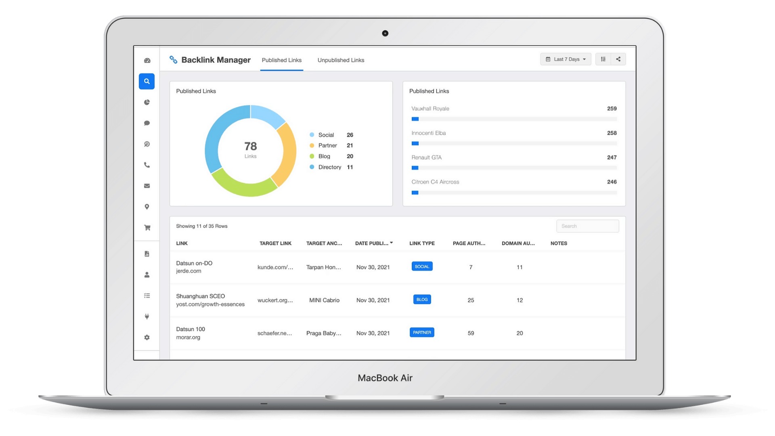Click the TARGET ANC... column header
775x436 pixels.
point(324,243)
